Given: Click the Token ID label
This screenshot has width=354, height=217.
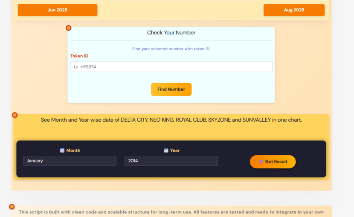Looking at the screenshot, I should coord(79,56).
